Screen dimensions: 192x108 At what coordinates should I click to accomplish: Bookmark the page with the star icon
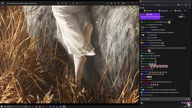[182, 5]
